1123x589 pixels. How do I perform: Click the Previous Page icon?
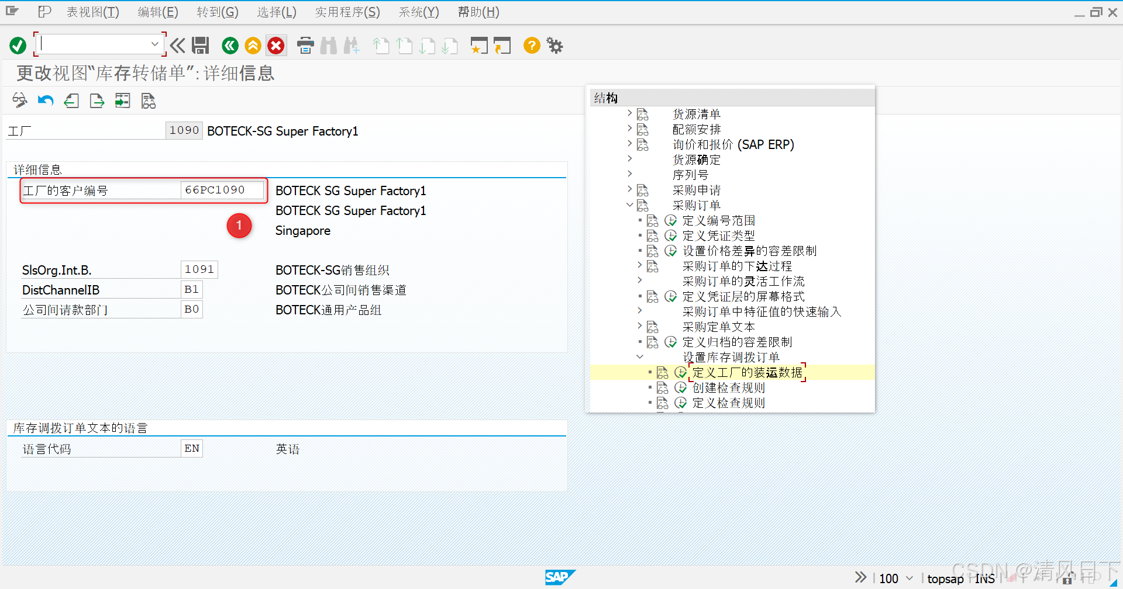point(404,46)
